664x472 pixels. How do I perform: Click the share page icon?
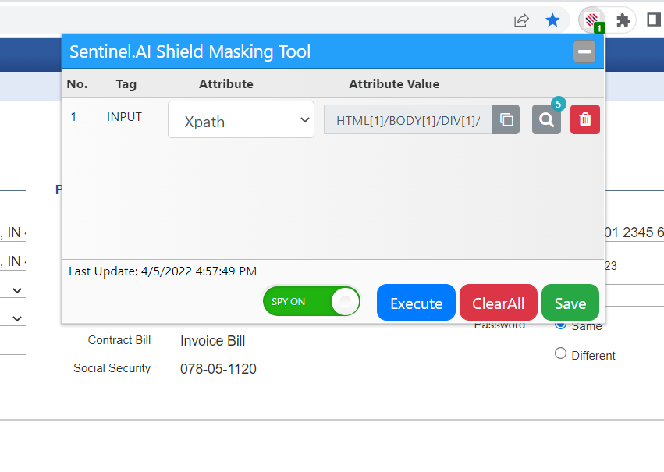[x=521, y=20]
